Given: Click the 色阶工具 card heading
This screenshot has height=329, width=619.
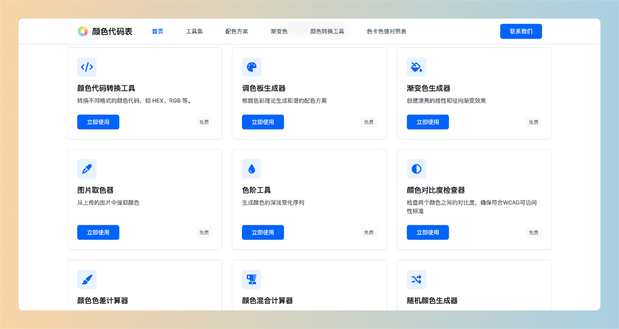Looking at the screenshot, I should 257,190.
